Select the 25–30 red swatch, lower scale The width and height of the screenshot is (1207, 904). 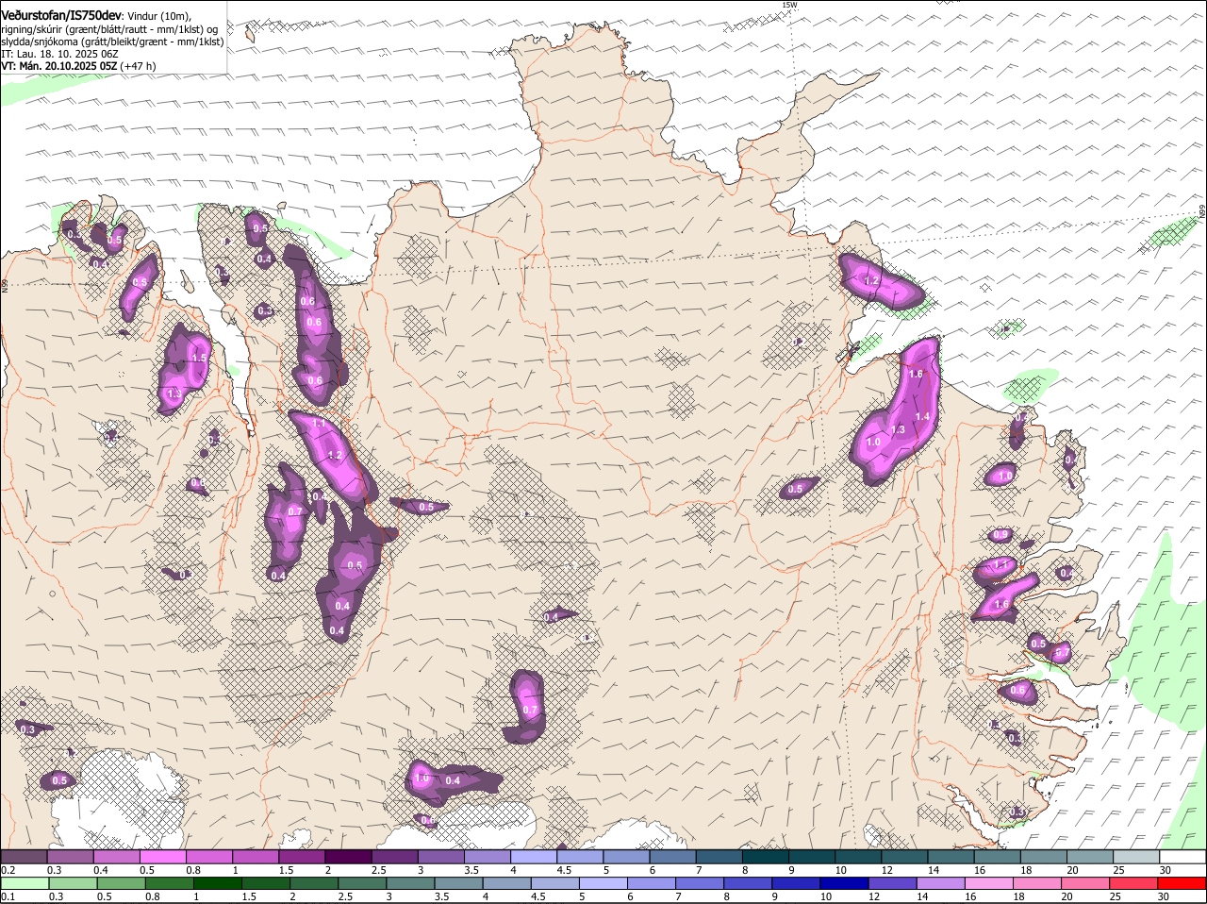(1135, 883)
